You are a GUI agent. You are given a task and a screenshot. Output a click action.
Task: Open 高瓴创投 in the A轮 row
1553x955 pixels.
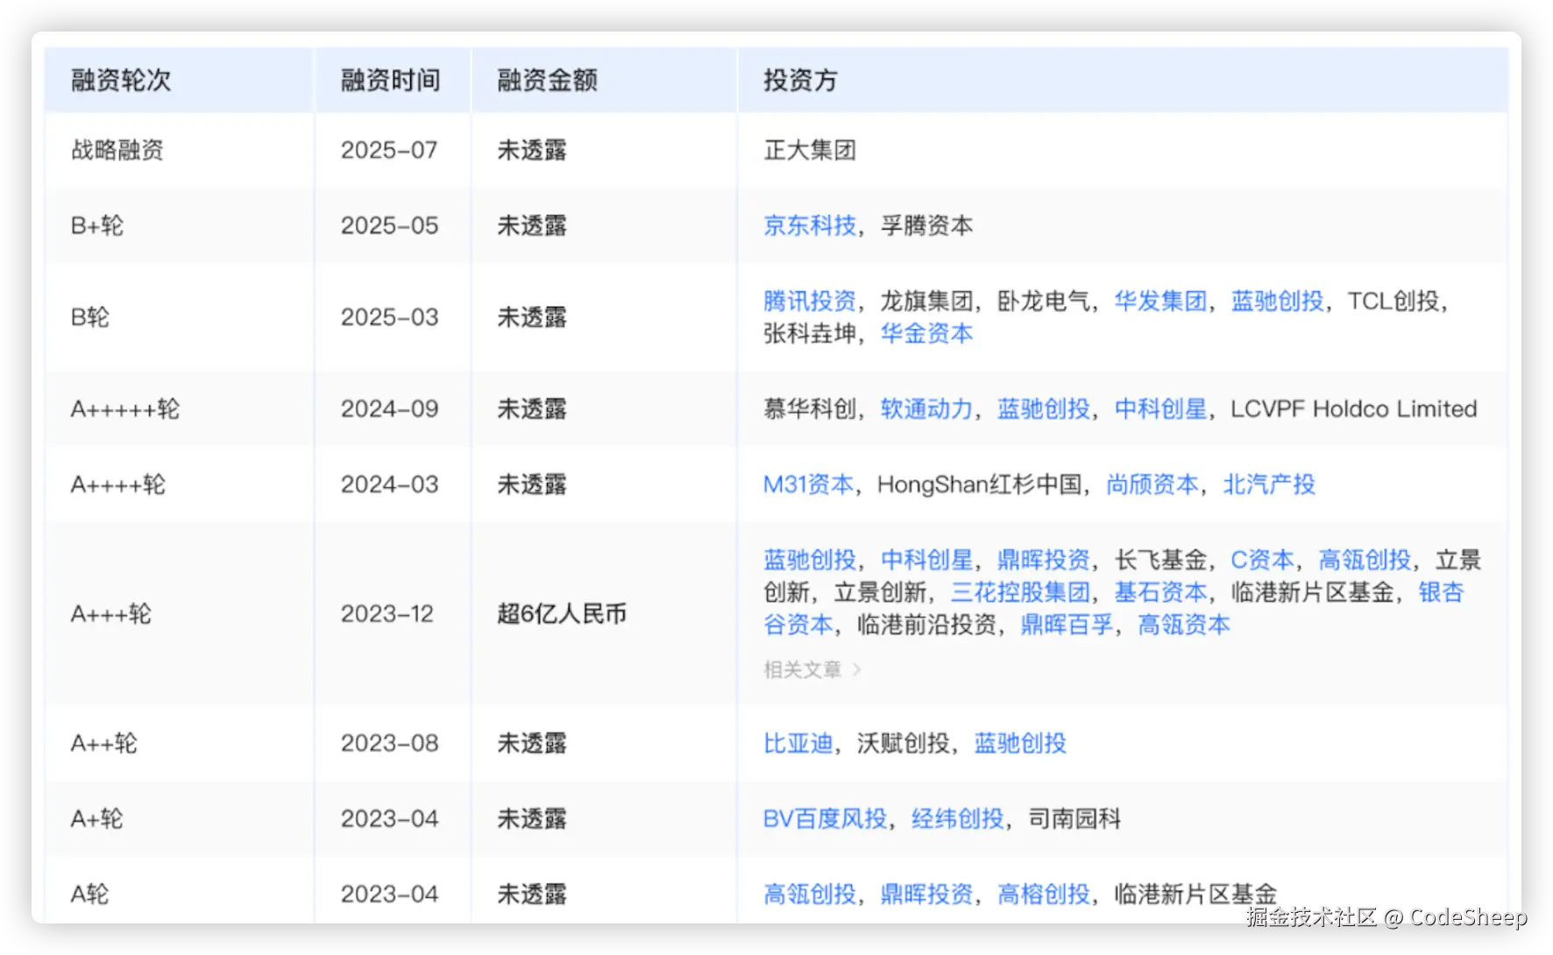(810, 895)
